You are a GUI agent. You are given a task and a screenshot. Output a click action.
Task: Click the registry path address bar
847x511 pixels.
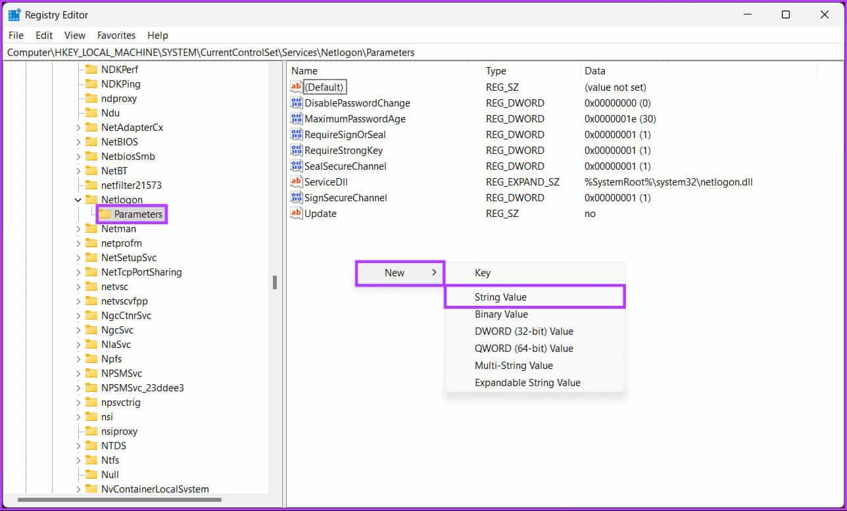[x=423, y=52]
